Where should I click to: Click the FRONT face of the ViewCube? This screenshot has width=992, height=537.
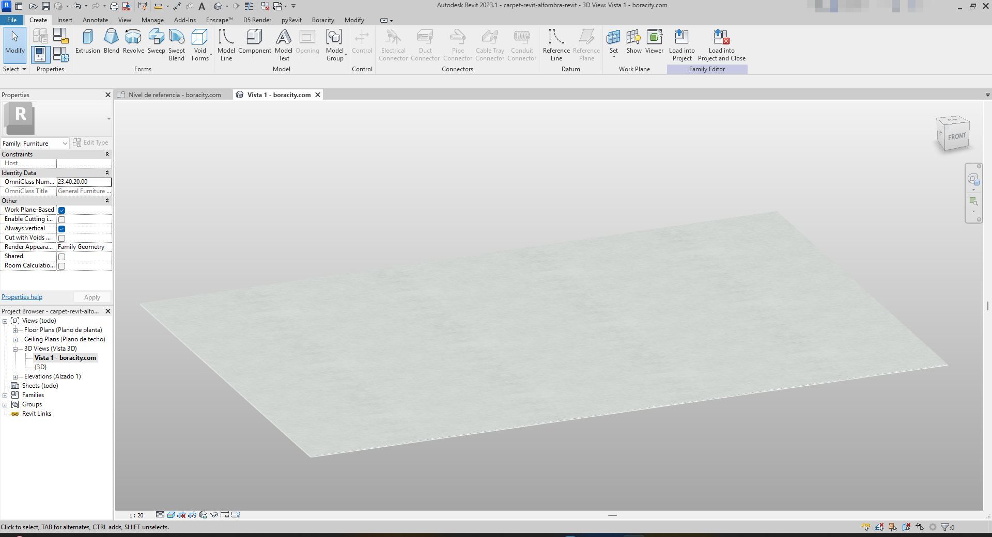pos(956,136)
